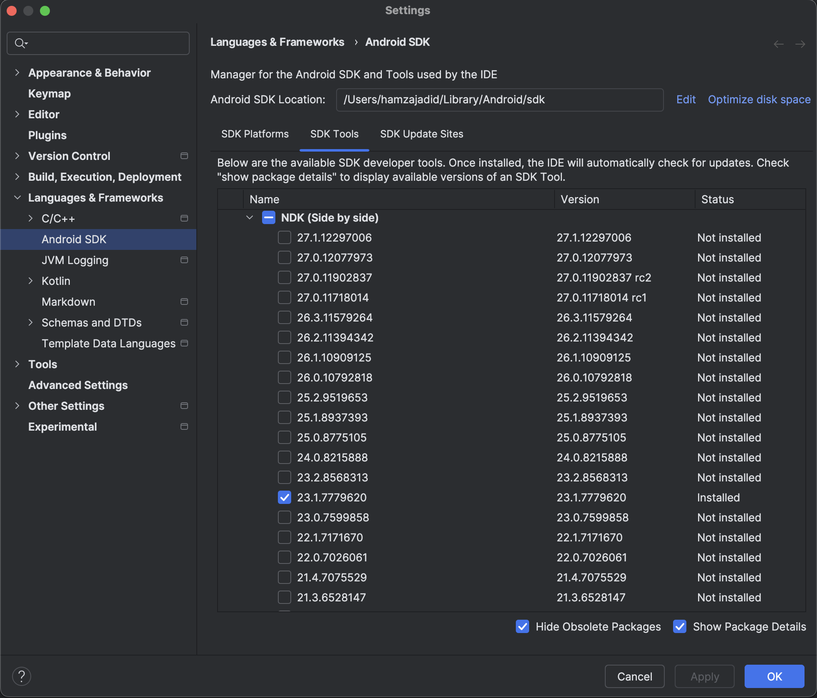Open the SDK Update Sites tab
This screenshot has height=698, width=817.
tap(421, 134)
